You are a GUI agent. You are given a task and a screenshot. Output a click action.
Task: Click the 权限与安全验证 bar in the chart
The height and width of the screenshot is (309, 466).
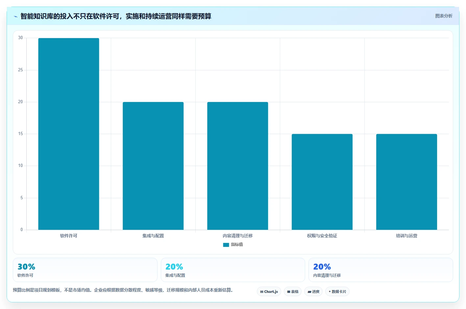click(322, 182)
